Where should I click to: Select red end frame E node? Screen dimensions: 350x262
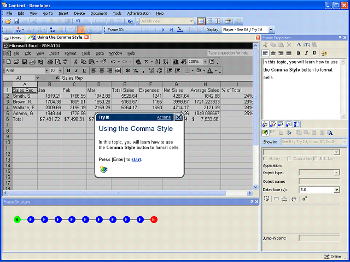(x=154, y=219)
